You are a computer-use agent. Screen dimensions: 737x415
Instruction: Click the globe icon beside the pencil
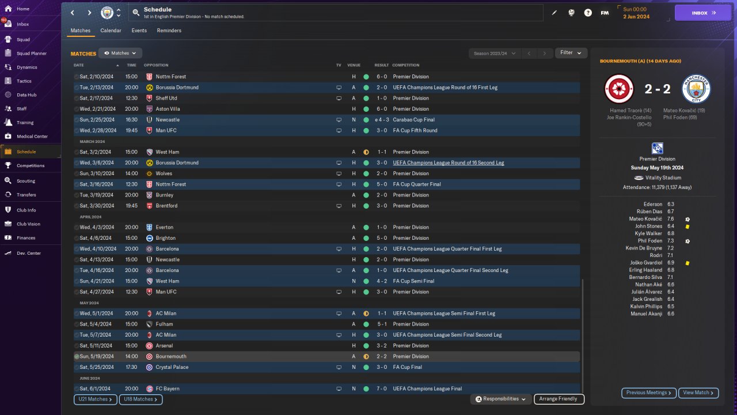pos(571,13)
